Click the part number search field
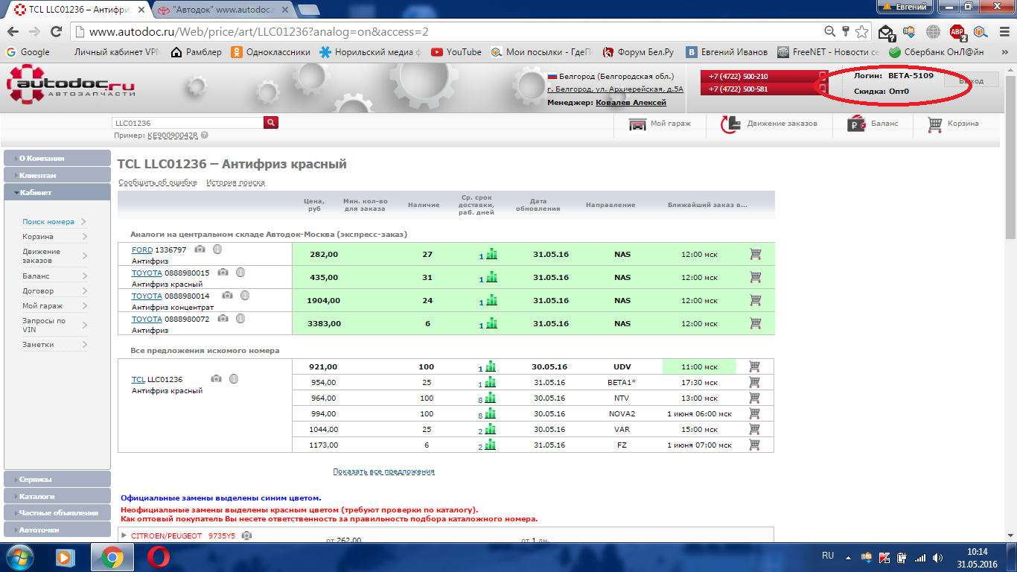1017x572 pixels. click(188, 123)
